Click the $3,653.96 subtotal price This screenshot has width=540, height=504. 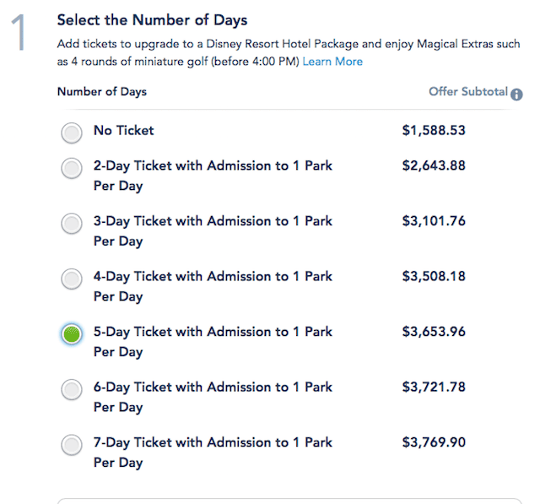click(434, 332)
